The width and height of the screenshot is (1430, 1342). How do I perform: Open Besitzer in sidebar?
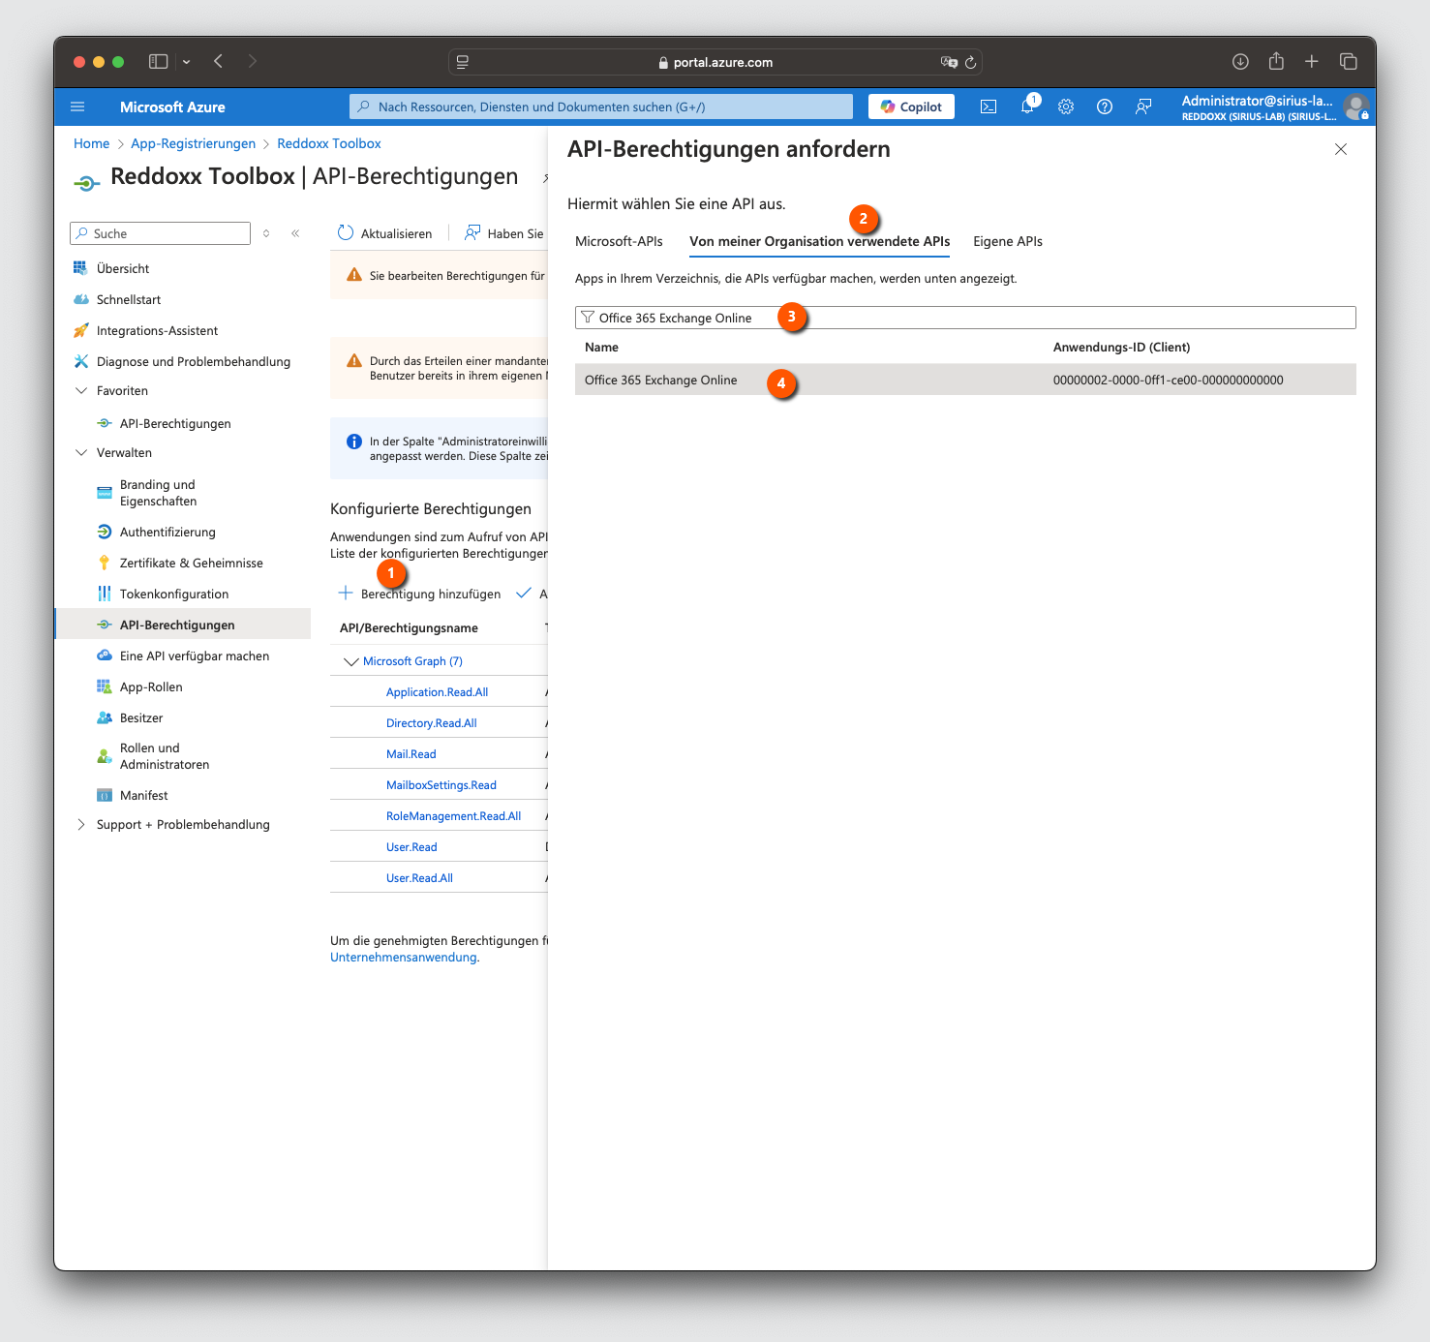pyautogui.click(x=141, y=717)
